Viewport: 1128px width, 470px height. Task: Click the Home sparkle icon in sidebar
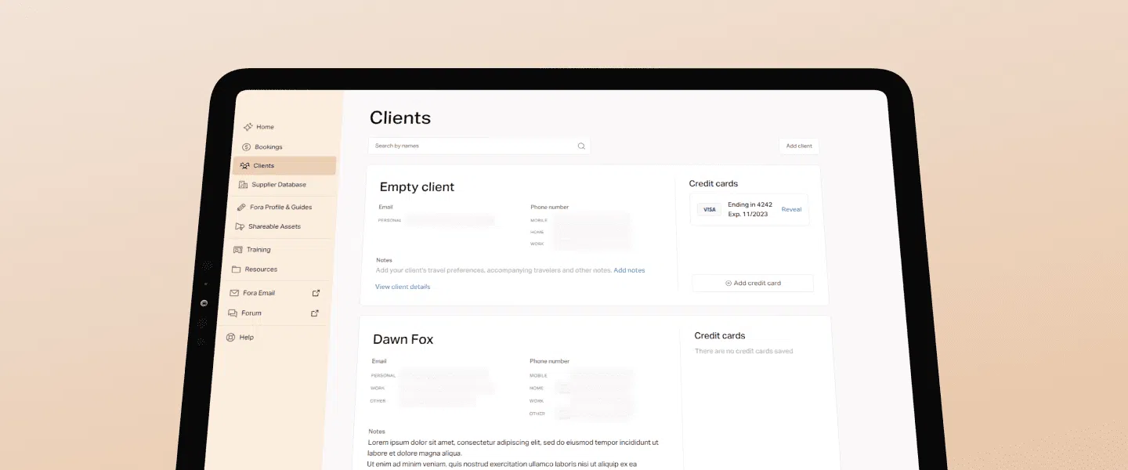coord(248,127)
